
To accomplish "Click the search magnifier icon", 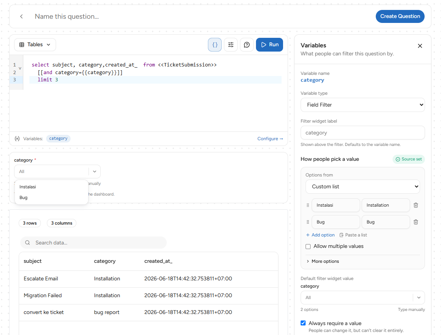I will (x=27, y=243).
